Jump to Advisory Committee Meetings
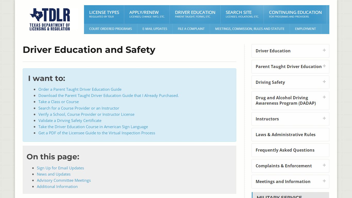 tap(64, 180)
